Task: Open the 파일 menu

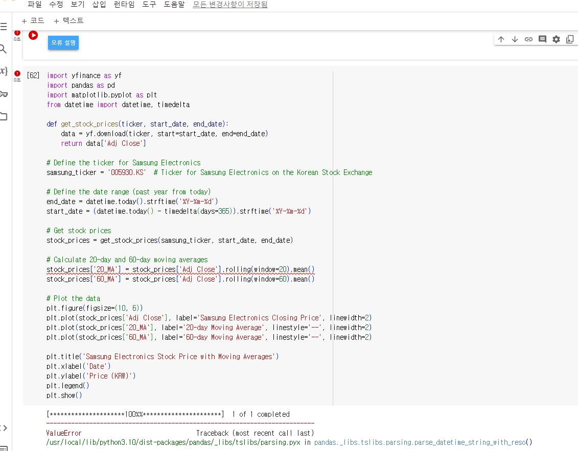Action: tap(35, 5)
